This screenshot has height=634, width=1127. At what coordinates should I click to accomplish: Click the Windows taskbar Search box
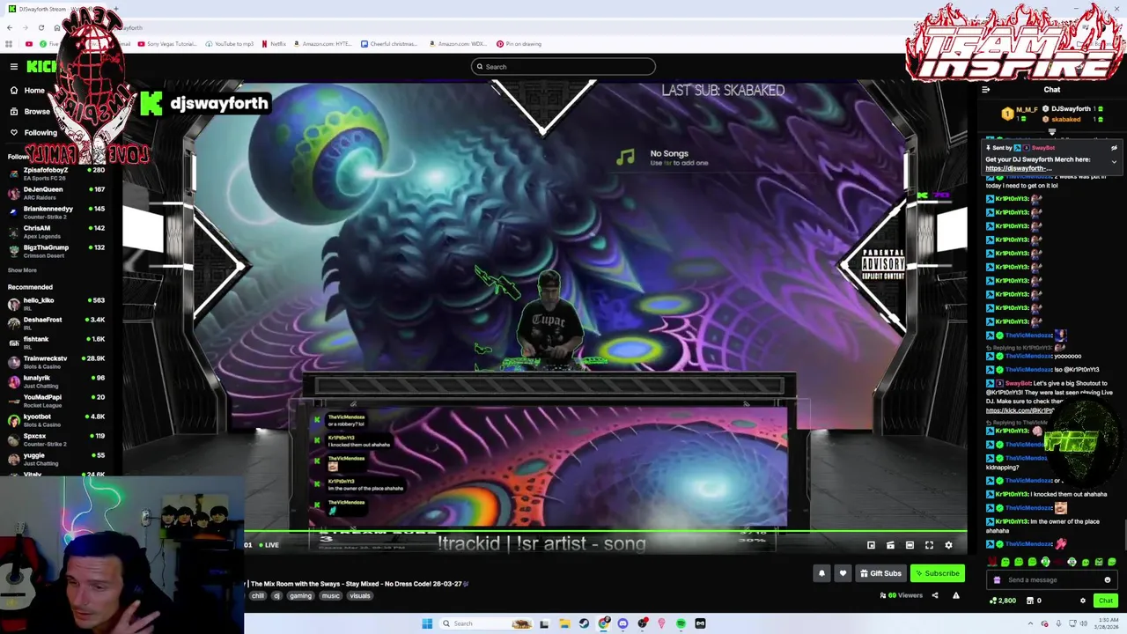[x=487, y=623]
